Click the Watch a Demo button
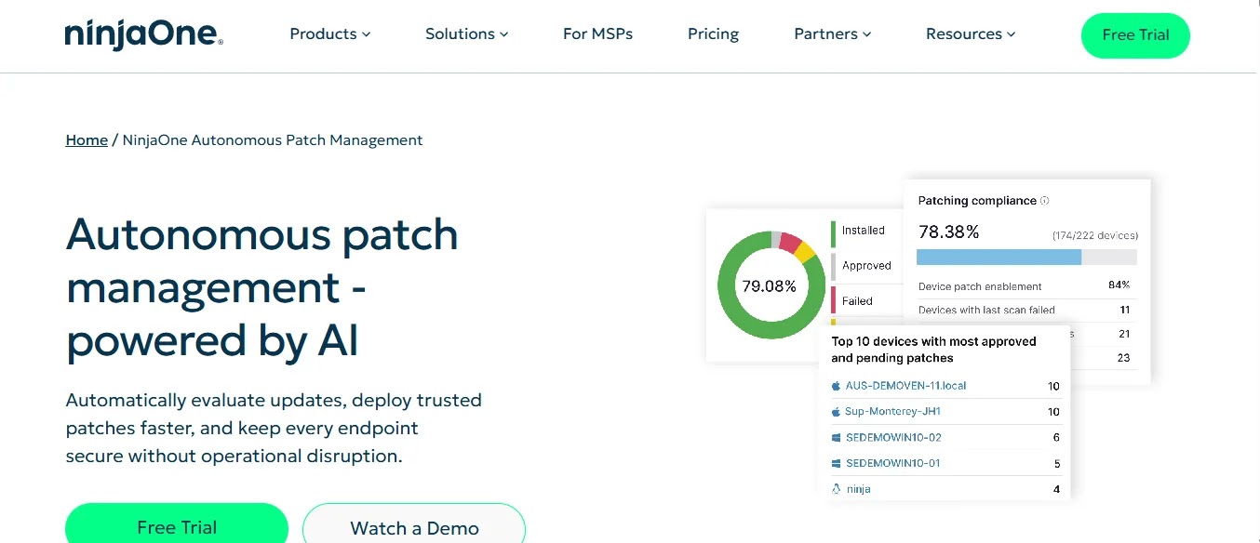Screen dimensions: 1260x543 click(414, 525)
